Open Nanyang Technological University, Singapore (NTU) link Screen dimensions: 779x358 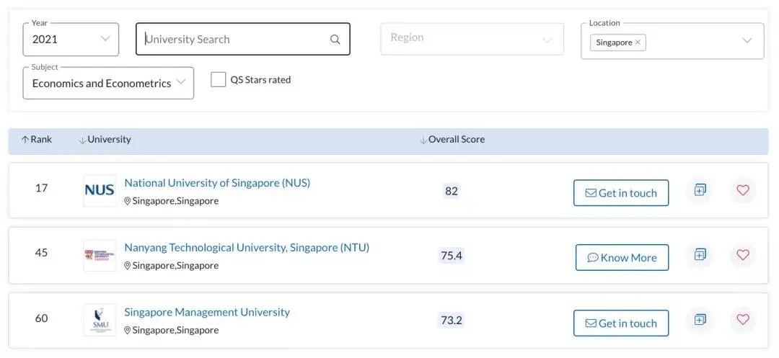click(x=247, y=247)
